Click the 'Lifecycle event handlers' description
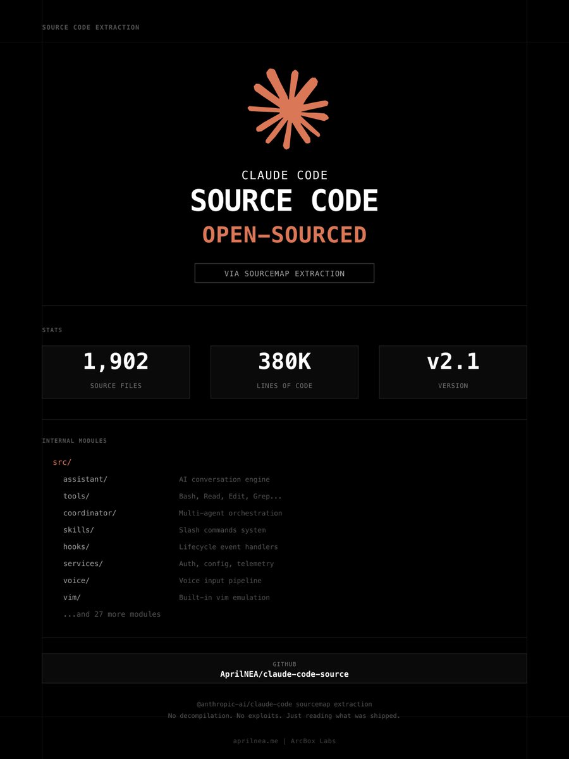This screenshot has width=569, height=759. pos(228,546)
